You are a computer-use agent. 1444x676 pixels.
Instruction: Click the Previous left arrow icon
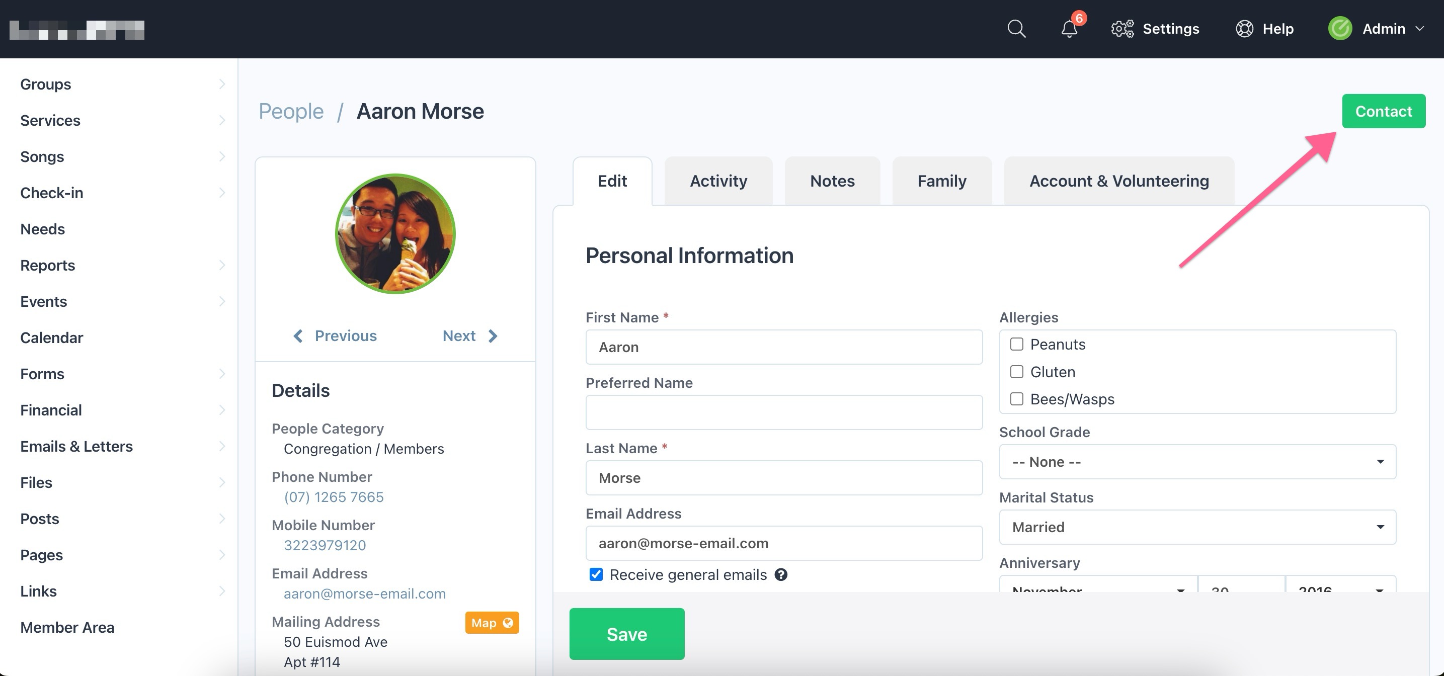click(298, 336)
